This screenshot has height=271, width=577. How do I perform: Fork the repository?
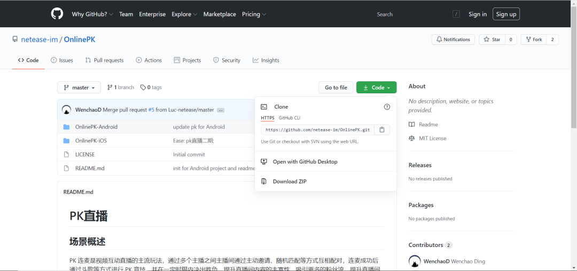pyautogui.click(x=534, y=39)
